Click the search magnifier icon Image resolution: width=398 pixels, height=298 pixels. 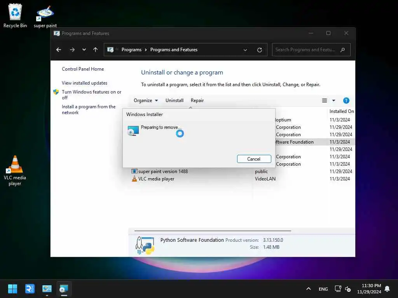pyautogui.click(x=343, y=50)
